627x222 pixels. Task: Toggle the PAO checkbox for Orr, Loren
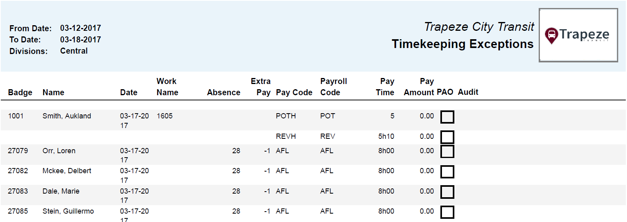447,152
